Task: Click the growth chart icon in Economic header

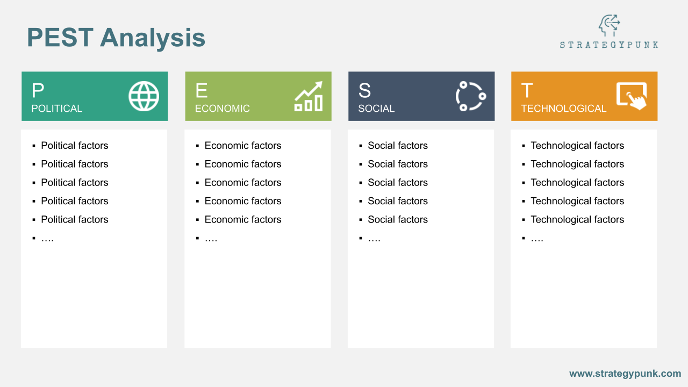Action: [x=309, y=97]
